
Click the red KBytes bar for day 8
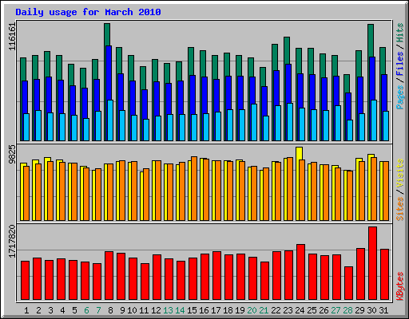point(109,275)
